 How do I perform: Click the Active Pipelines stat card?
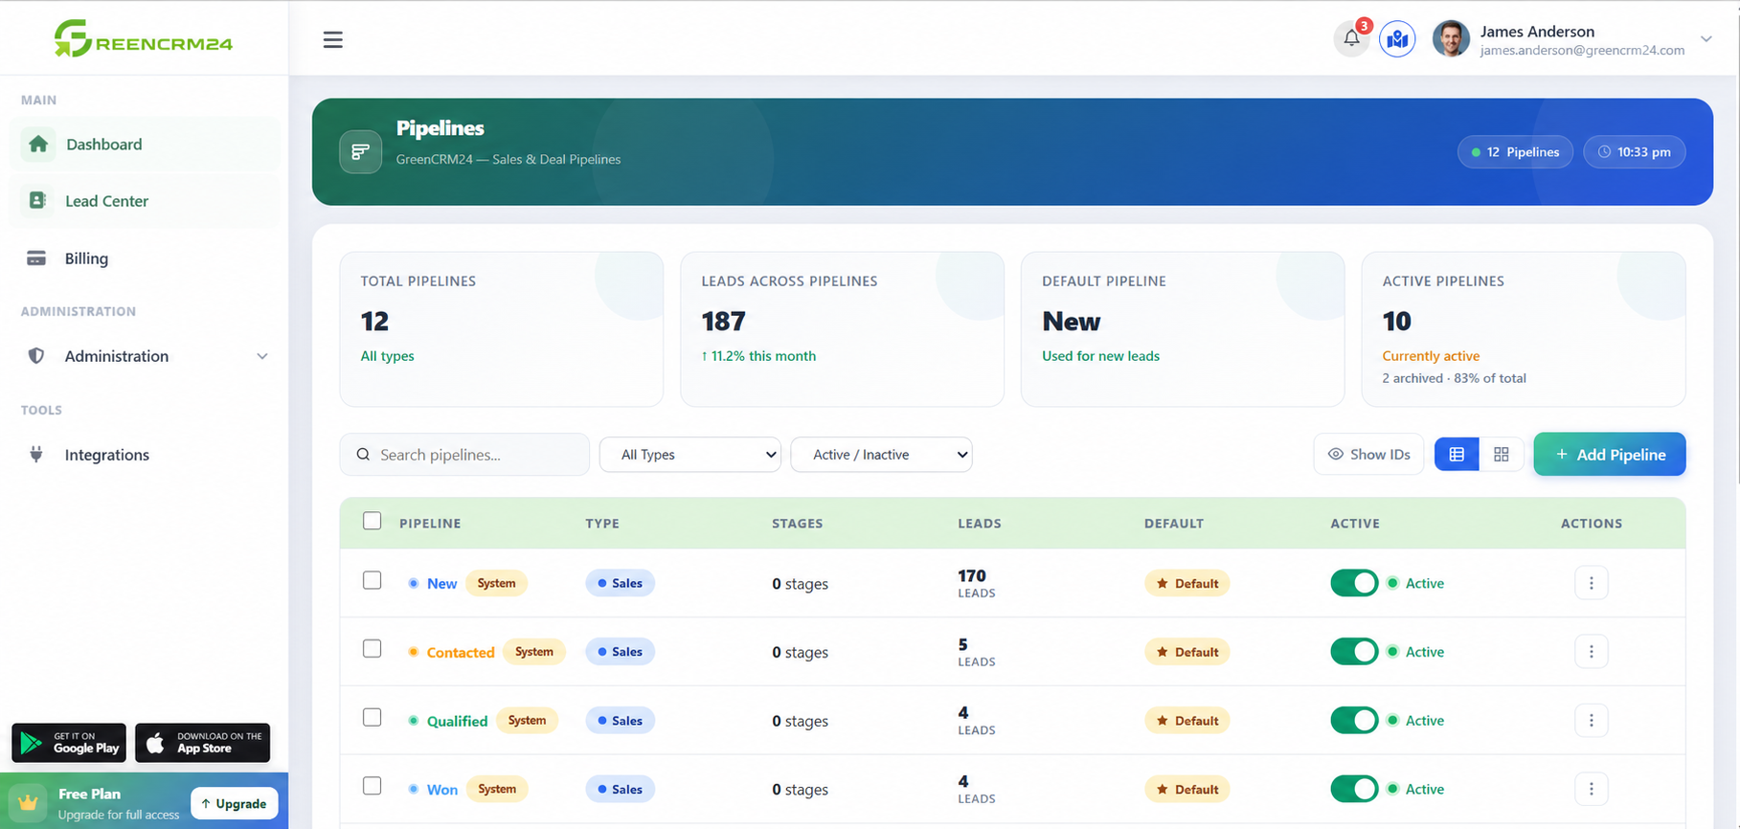coord(1524,329)
